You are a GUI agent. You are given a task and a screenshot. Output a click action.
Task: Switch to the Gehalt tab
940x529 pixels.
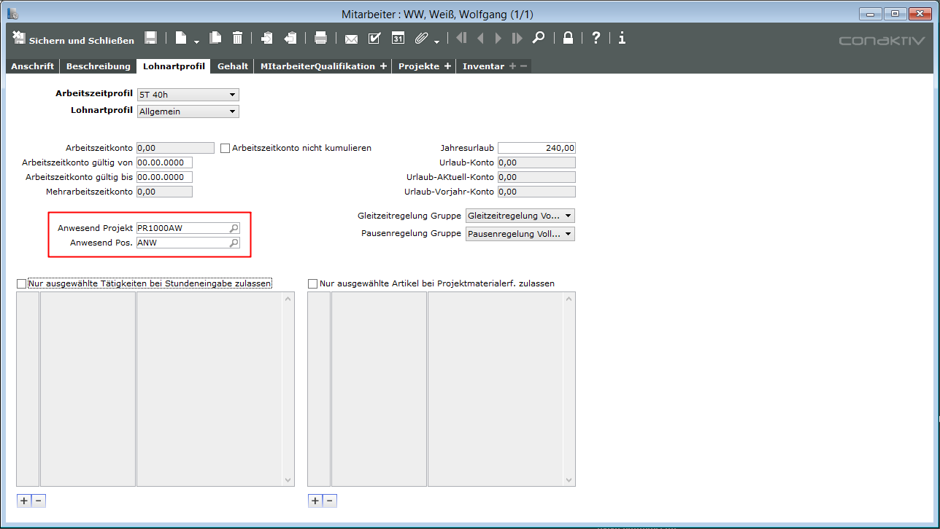(232, 66)
